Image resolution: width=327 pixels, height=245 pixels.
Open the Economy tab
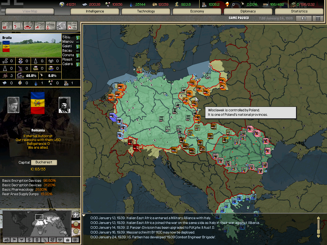[x=197, y=11]
